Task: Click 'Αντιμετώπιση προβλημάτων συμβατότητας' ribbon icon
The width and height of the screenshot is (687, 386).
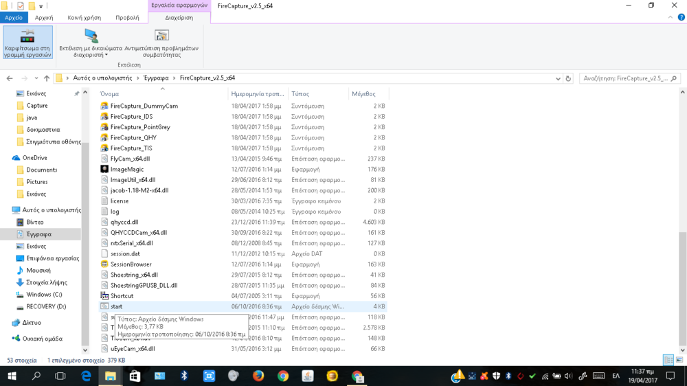Action: [x=161, y=36]
